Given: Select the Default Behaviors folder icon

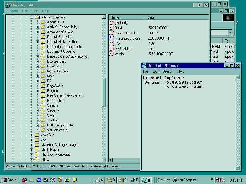Looking at the screenshot, I should (x=43, y=37).
